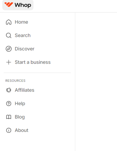Click the Search magnifying glass icon
Viewport: 117px width, 151px height.
pyautogui.click(x=9, y=35)
